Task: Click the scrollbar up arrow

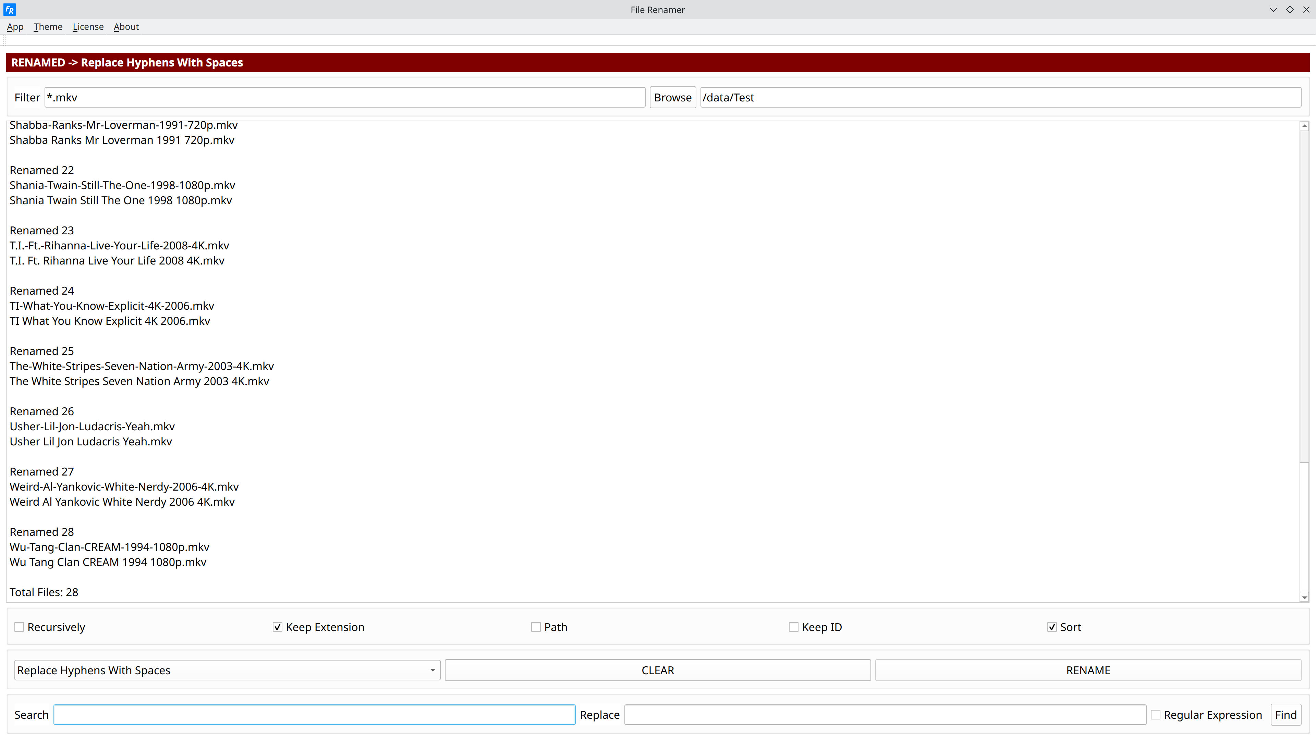Action: [1304, 126]
